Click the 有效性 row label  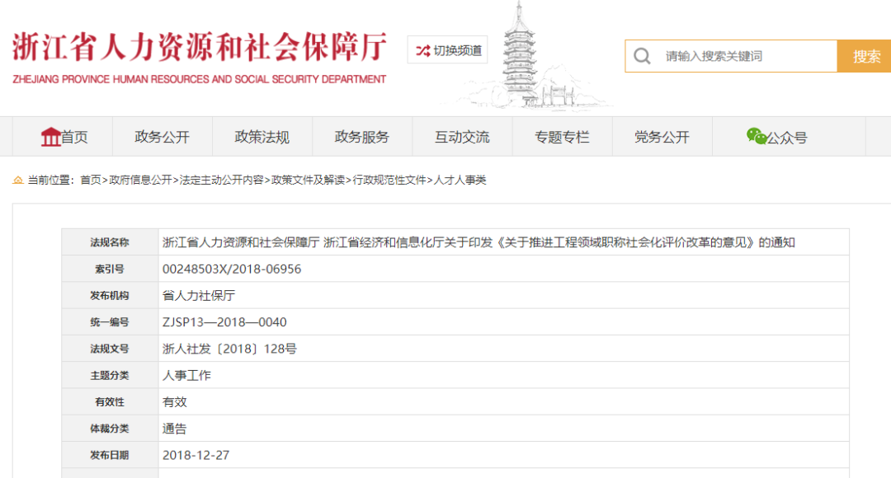point(110,402)
